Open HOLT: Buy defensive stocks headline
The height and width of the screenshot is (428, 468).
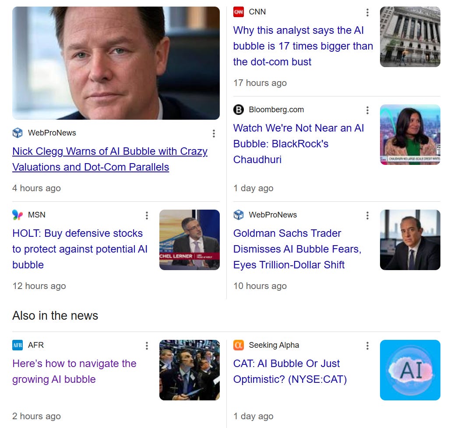click(x=80, y=249)
